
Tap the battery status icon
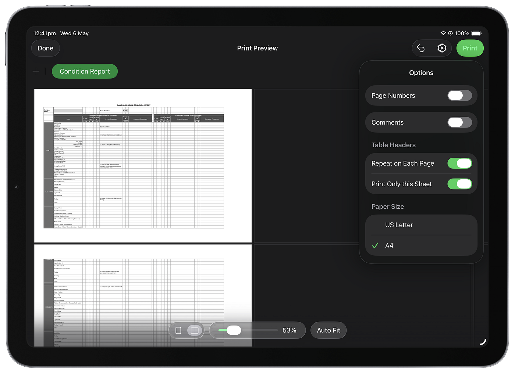click(x=476, y=33)
